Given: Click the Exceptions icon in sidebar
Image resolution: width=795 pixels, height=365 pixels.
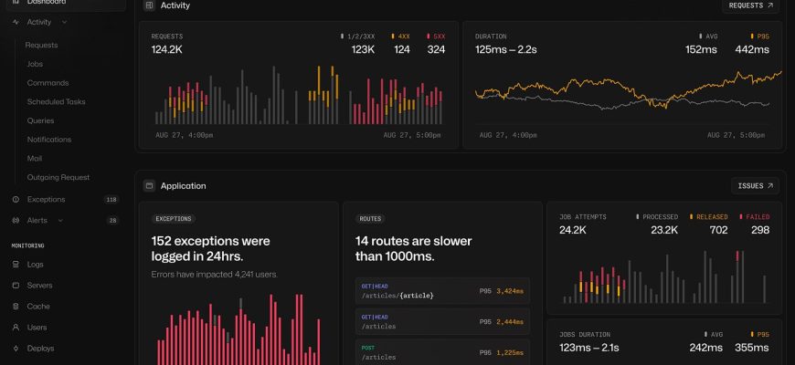Looking at the screenshot, I should [16, 199].
